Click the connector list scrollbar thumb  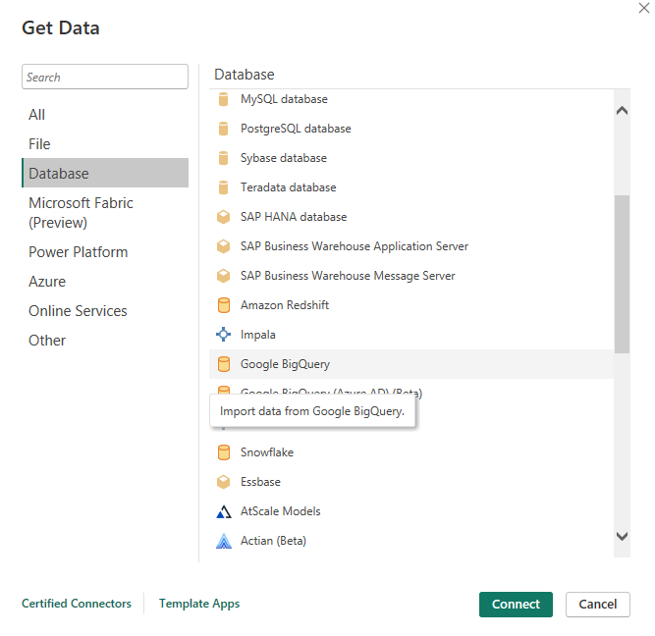[622, 275]
